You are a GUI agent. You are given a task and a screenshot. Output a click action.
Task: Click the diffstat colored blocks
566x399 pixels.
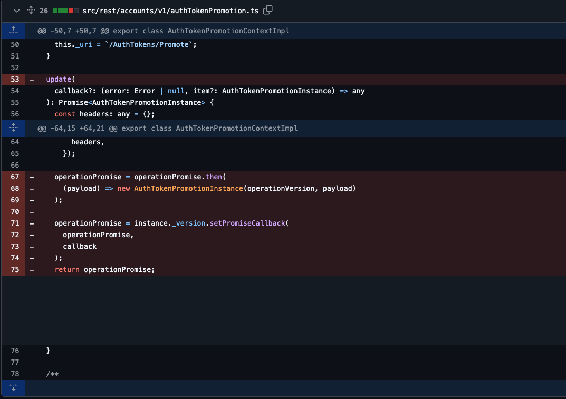[65, 11]
